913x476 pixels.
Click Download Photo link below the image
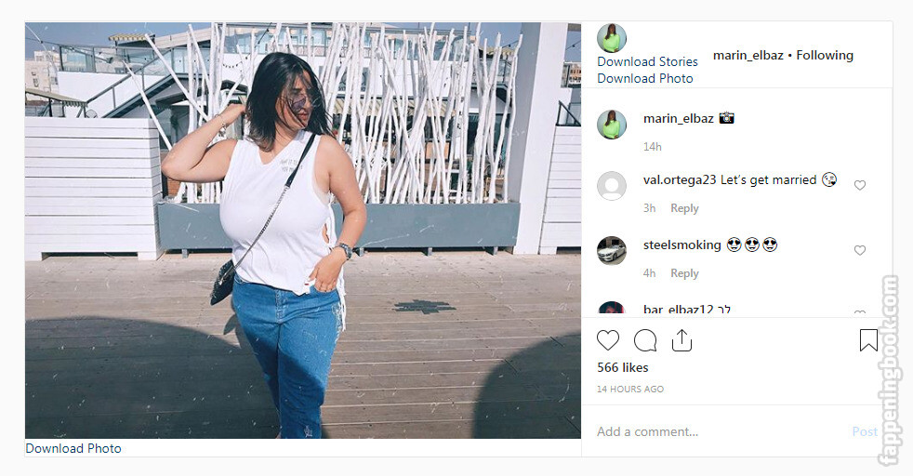point(73,449)
